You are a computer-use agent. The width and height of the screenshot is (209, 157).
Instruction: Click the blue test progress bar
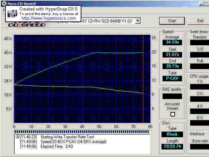click(x=82, y=132)
